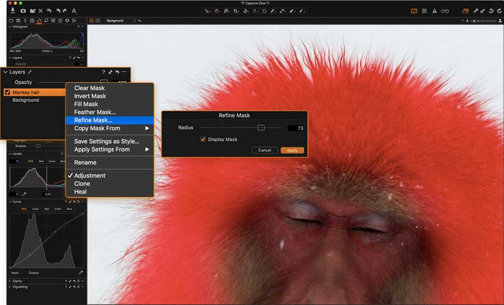Click the orange Edit Selected Variants icon

[465, 11]
